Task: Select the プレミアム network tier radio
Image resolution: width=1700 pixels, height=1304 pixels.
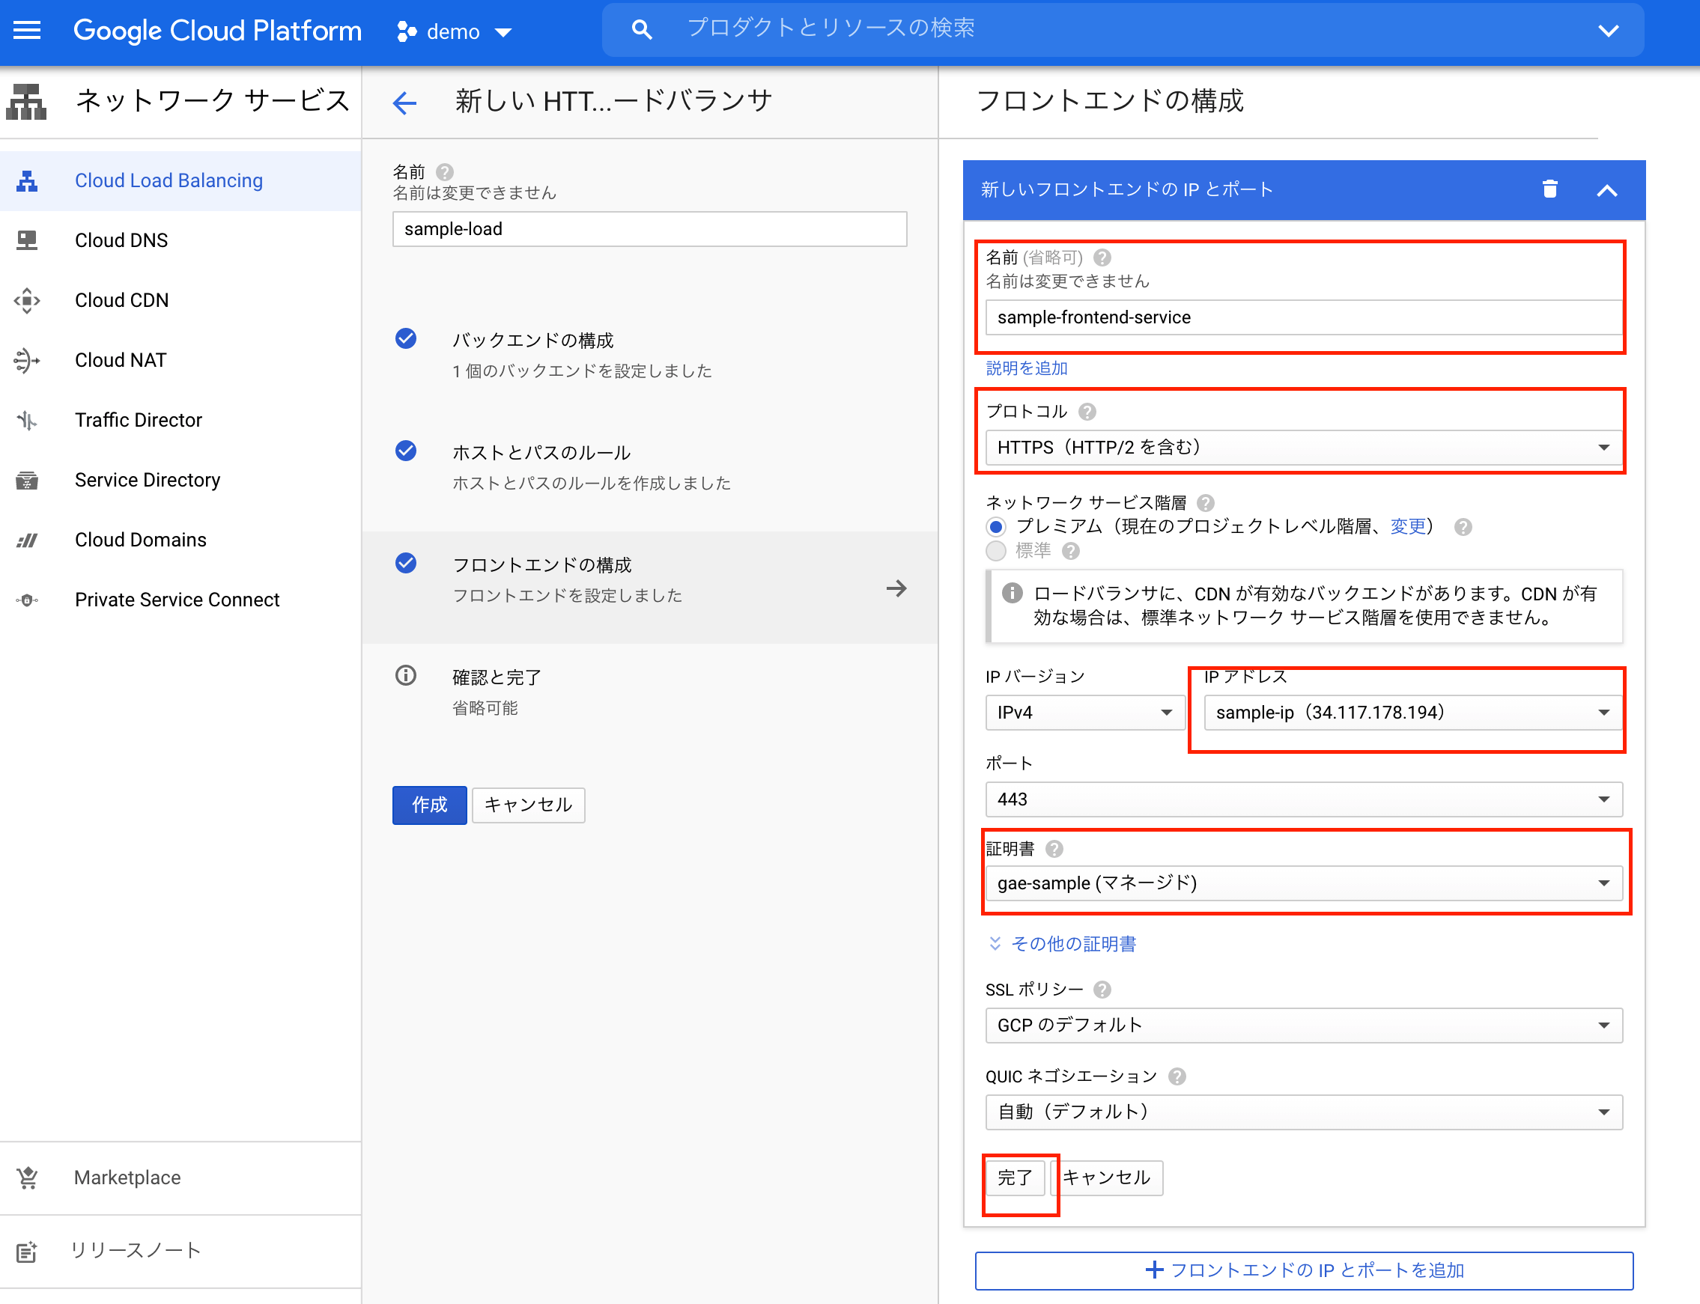Action: [x=995, y=527]
